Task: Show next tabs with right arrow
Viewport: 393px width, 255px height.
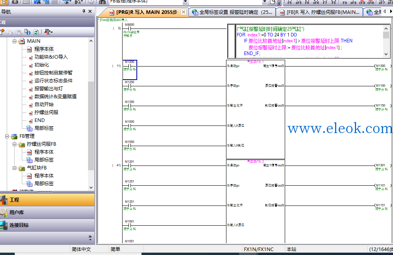Action: 391,11
